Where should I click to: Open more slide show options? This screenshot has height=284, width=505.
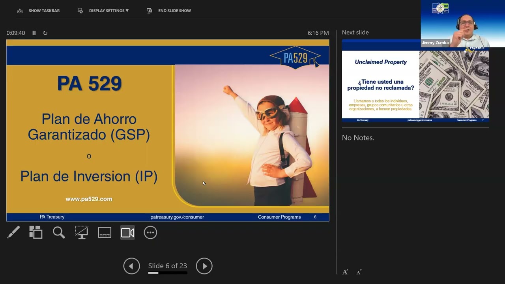click(x=150, y=233)
